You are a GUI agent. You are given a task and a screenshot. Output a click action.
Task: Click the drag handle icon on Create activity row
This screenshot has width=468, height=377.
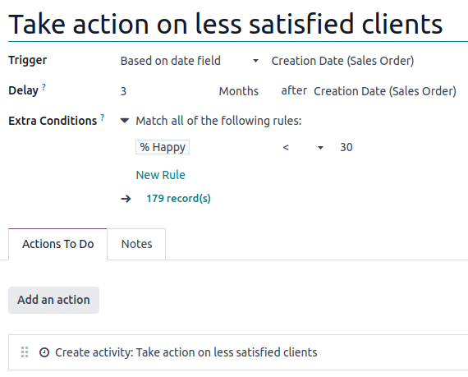[x=25, y=352]
